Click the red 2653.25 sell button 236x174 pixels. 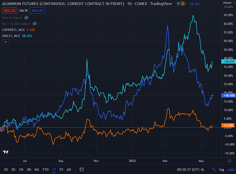point(9,10)
